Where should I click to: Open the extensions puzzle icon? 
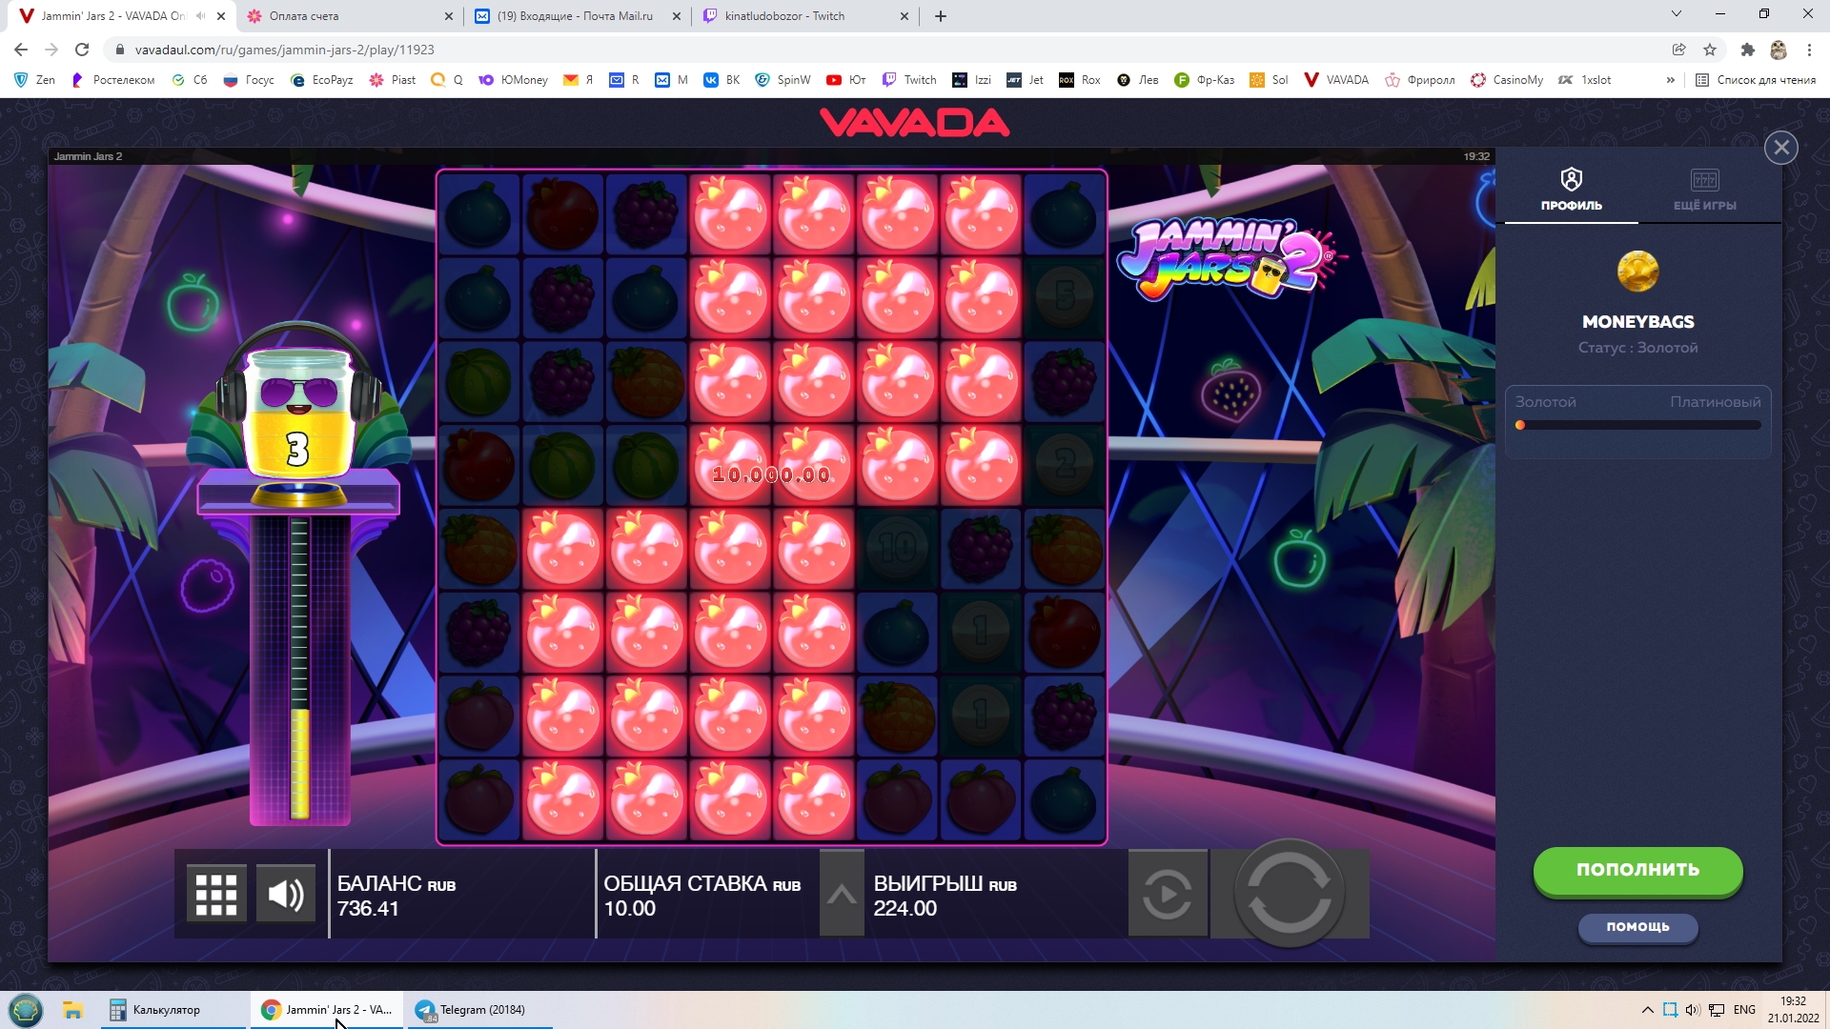click(x=1747, y=50)
